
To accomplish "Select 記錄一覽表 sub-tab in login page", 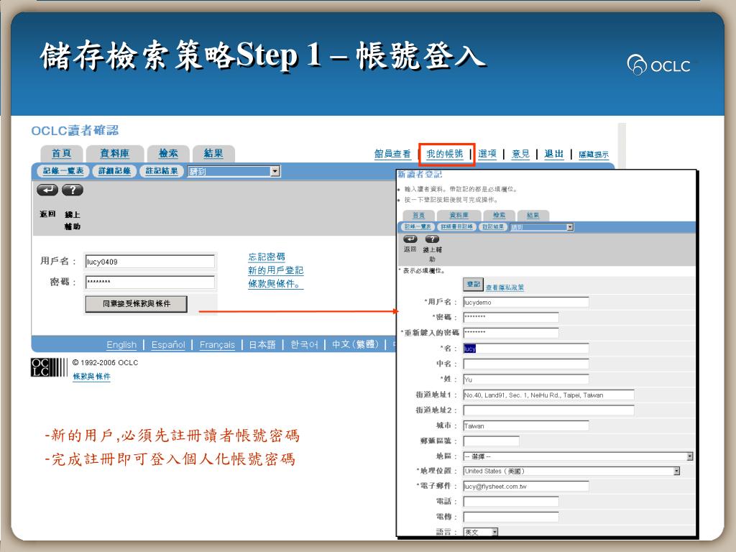I will (x=63, y=171).
